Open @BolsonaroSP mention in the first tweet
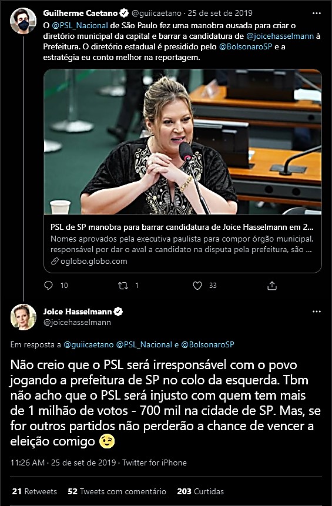332x506 pixels. point(246,47)
